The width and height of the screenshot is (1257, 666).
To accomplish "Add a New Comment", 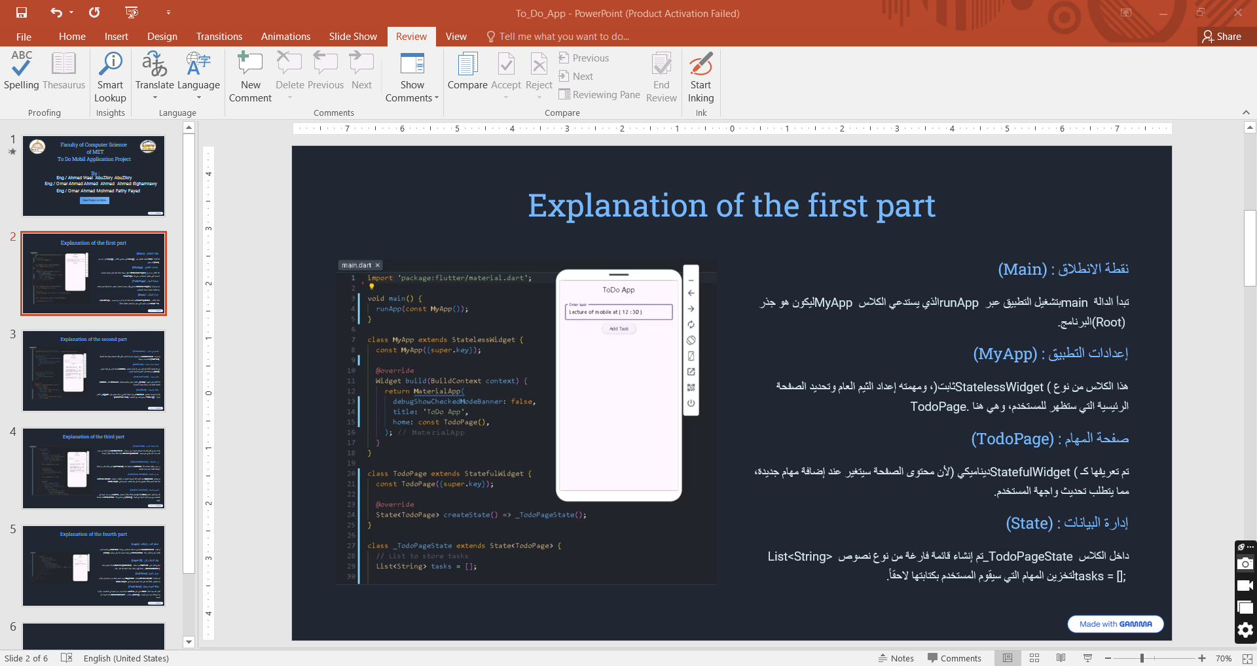I will pos(250,77).
